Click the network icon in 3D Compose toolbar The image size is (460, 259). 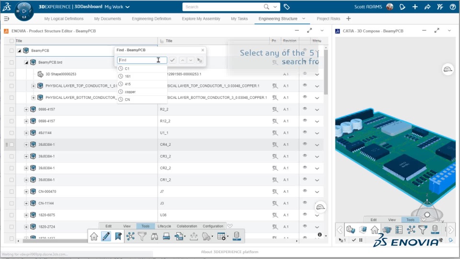(x=411, y=230)
